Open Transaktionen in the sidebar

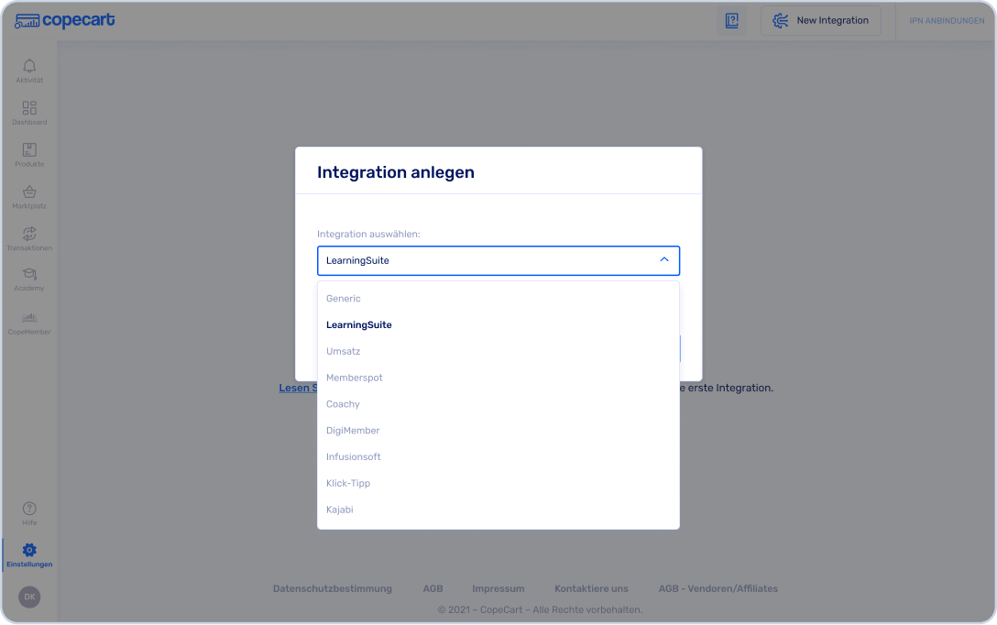(29, 238)
